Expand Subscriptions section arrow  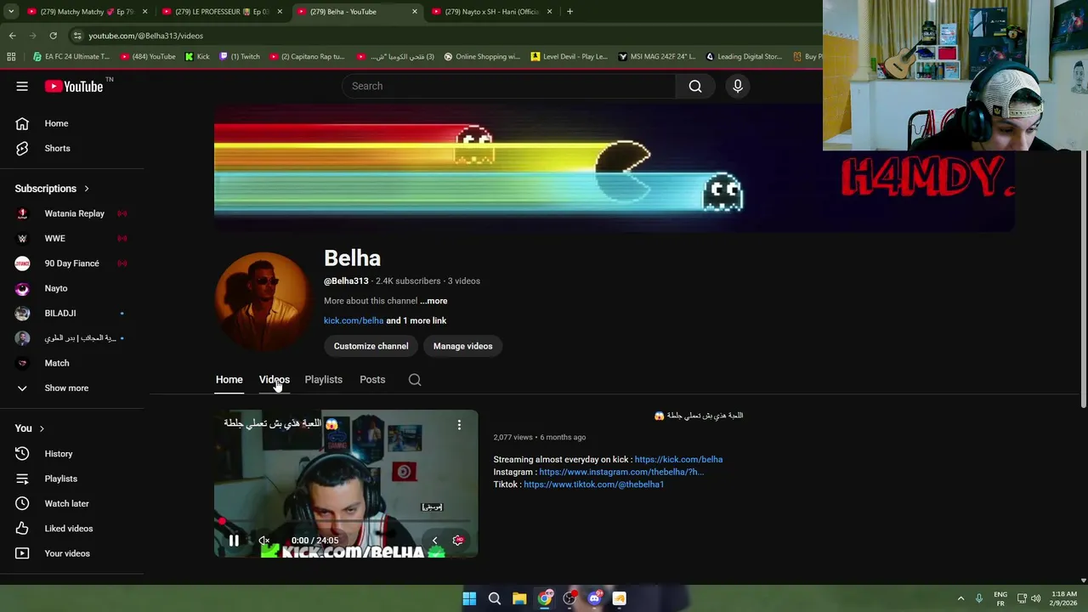click(86, 189)
